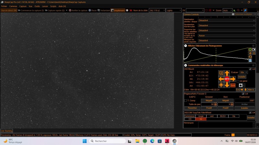
Task: Open the Scripts menu
Action: point(53,6)
